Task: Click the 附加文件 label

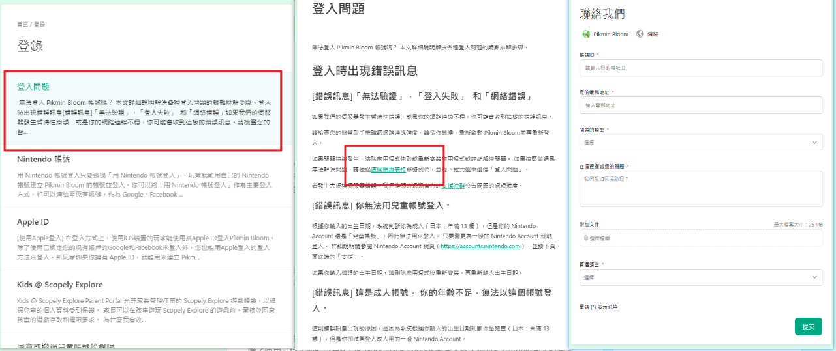Action: (x=589, y=224)
